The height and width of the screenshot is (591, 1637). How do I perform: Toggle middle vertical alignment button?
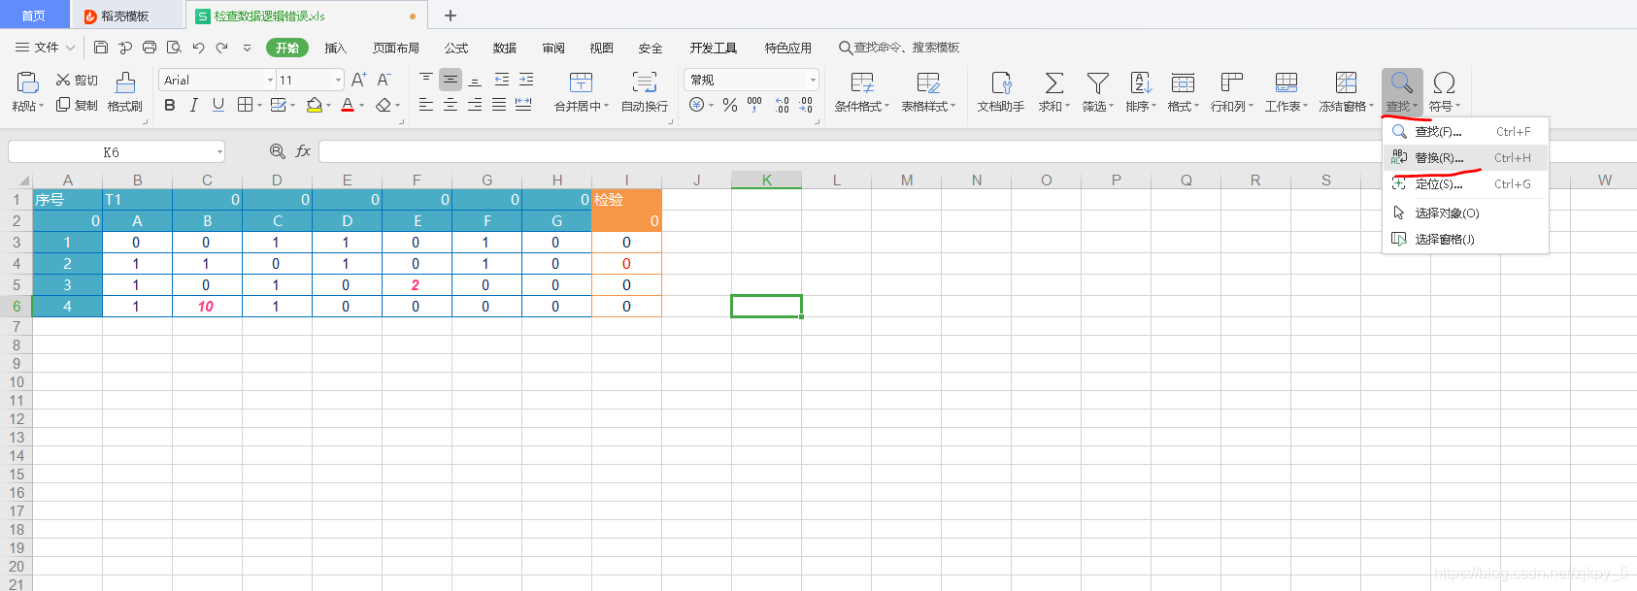[451, 80]
